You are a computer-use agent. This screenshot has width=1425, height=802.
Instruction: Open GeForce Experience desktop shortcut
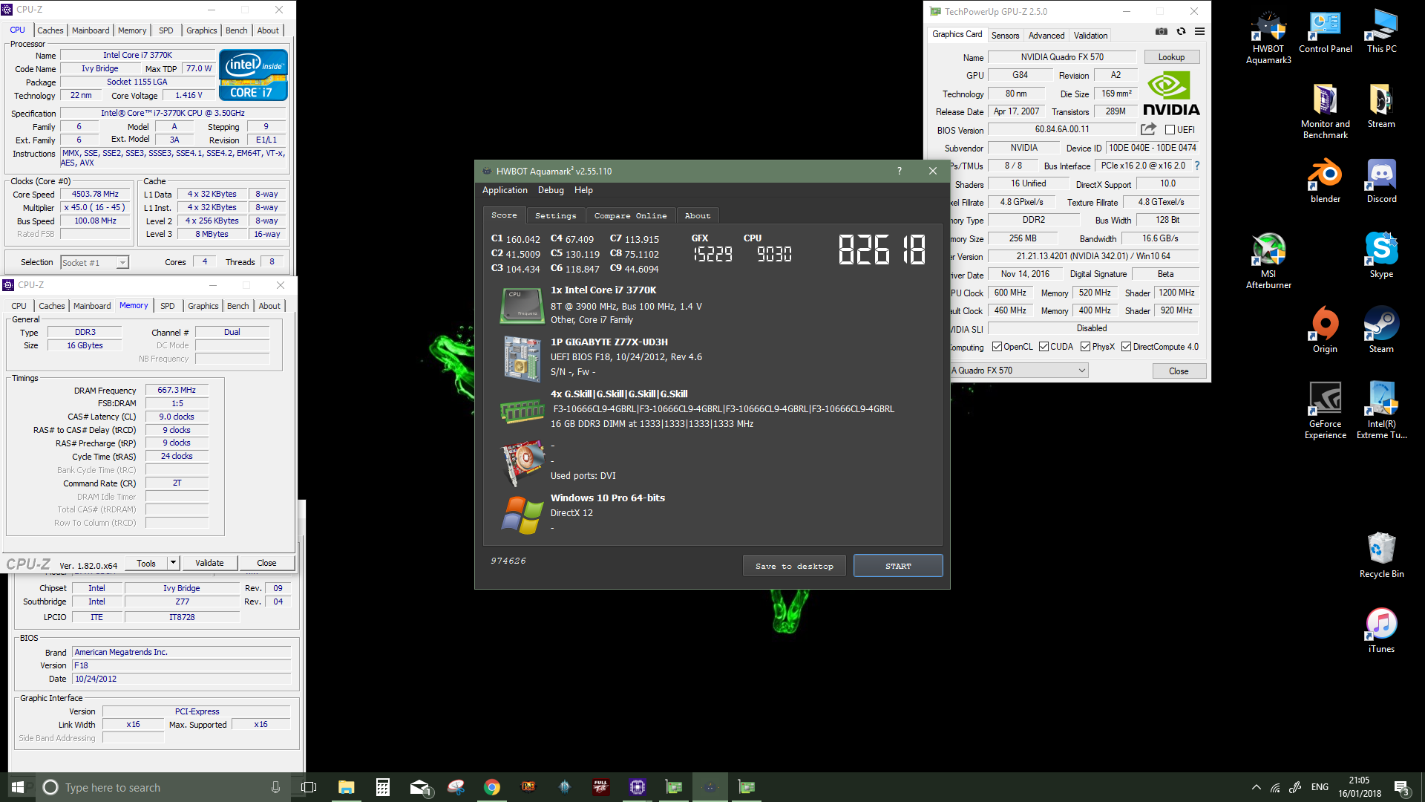click(x=1325, y=411)
